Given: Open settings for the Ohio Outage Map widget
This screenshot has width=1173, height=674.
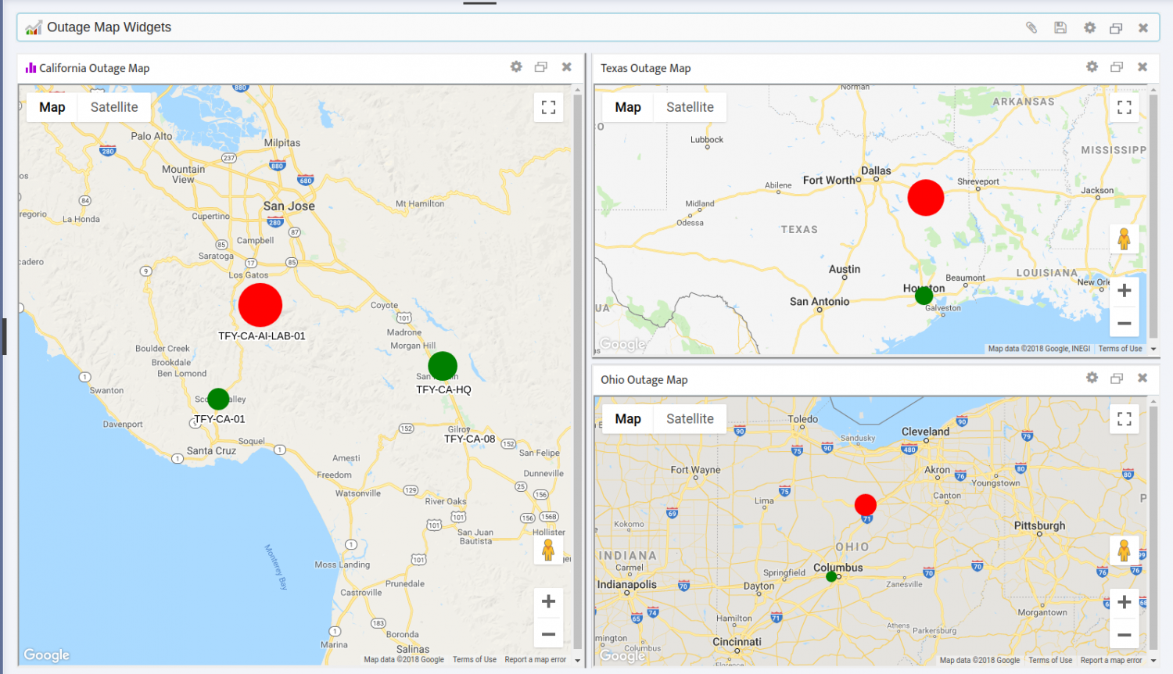Looking at the screenshot, I should [x=1091, y=378].
